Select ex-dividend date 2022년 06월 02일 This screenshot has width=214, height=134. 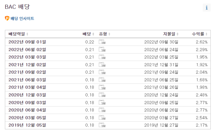27,50
